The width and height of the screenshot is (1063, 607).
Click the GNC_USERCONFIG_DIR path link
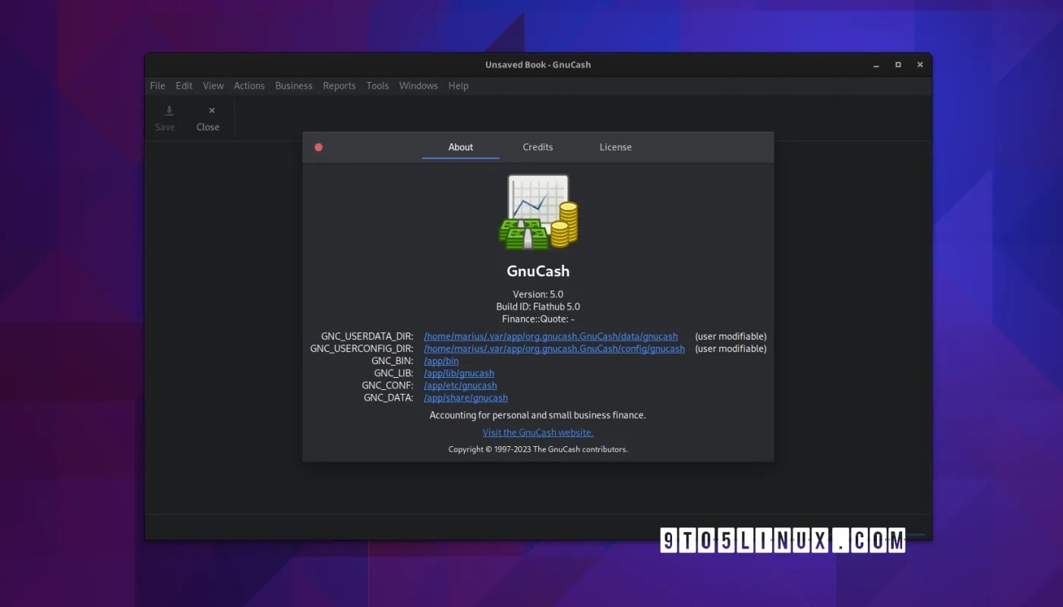click(x=554, y=349)
